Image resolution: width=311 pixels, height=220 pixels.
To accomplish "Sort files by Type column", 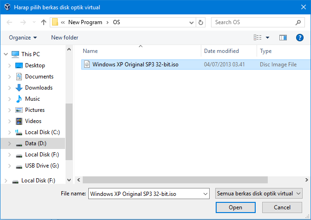I will click(x=266, y=51).
